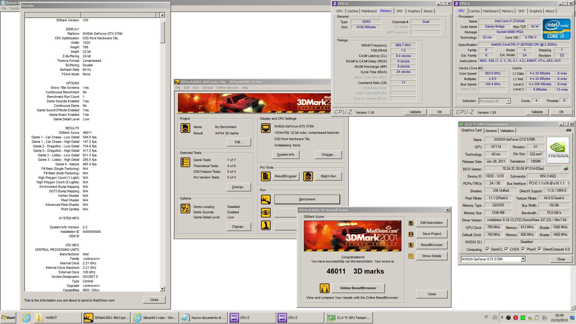This screenshot has height=324, width=576.
Task: Click the ResultBrowser magnifier icon in Pro Tools
Action: coord(265,176)
